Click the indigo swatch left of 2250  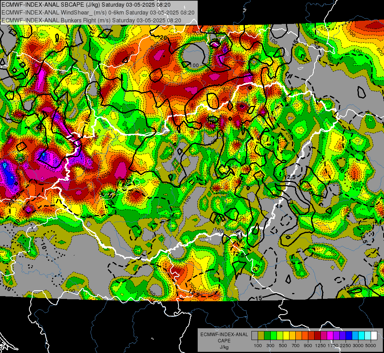click(343, 336)
